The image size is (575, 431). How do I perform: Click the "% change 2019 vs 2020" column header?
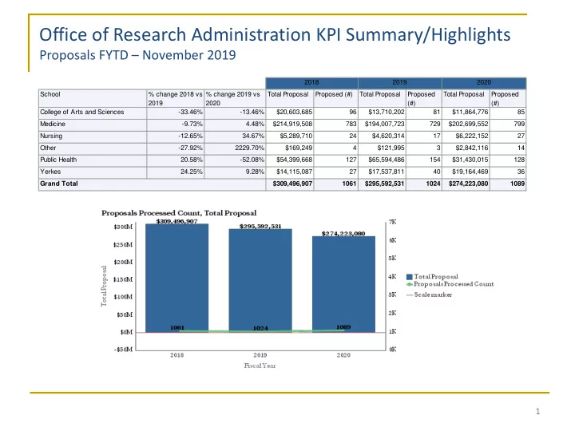(235, 98)
